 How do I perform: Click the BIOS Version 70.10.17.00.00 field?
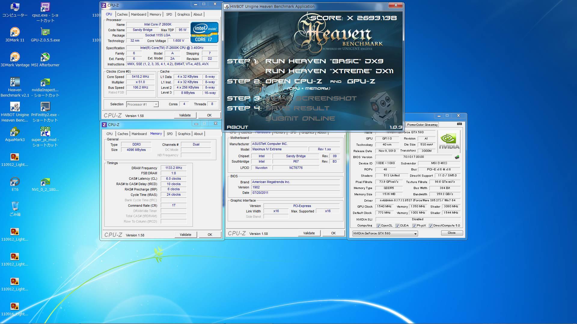click(414, 157)
